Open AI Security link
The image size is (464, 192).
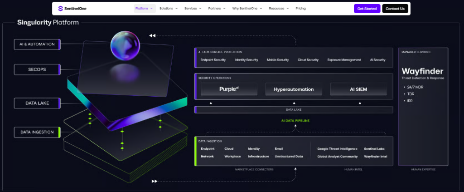(377, 60)
